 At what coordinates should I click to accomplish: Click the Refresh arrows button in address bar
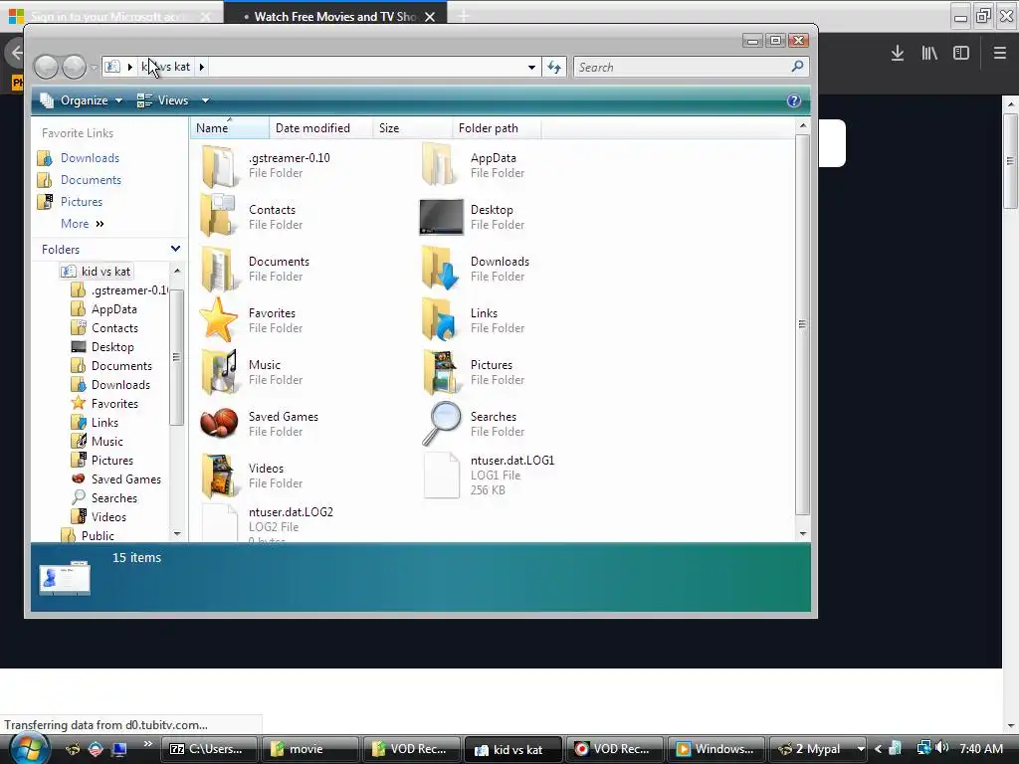point(554,67)
